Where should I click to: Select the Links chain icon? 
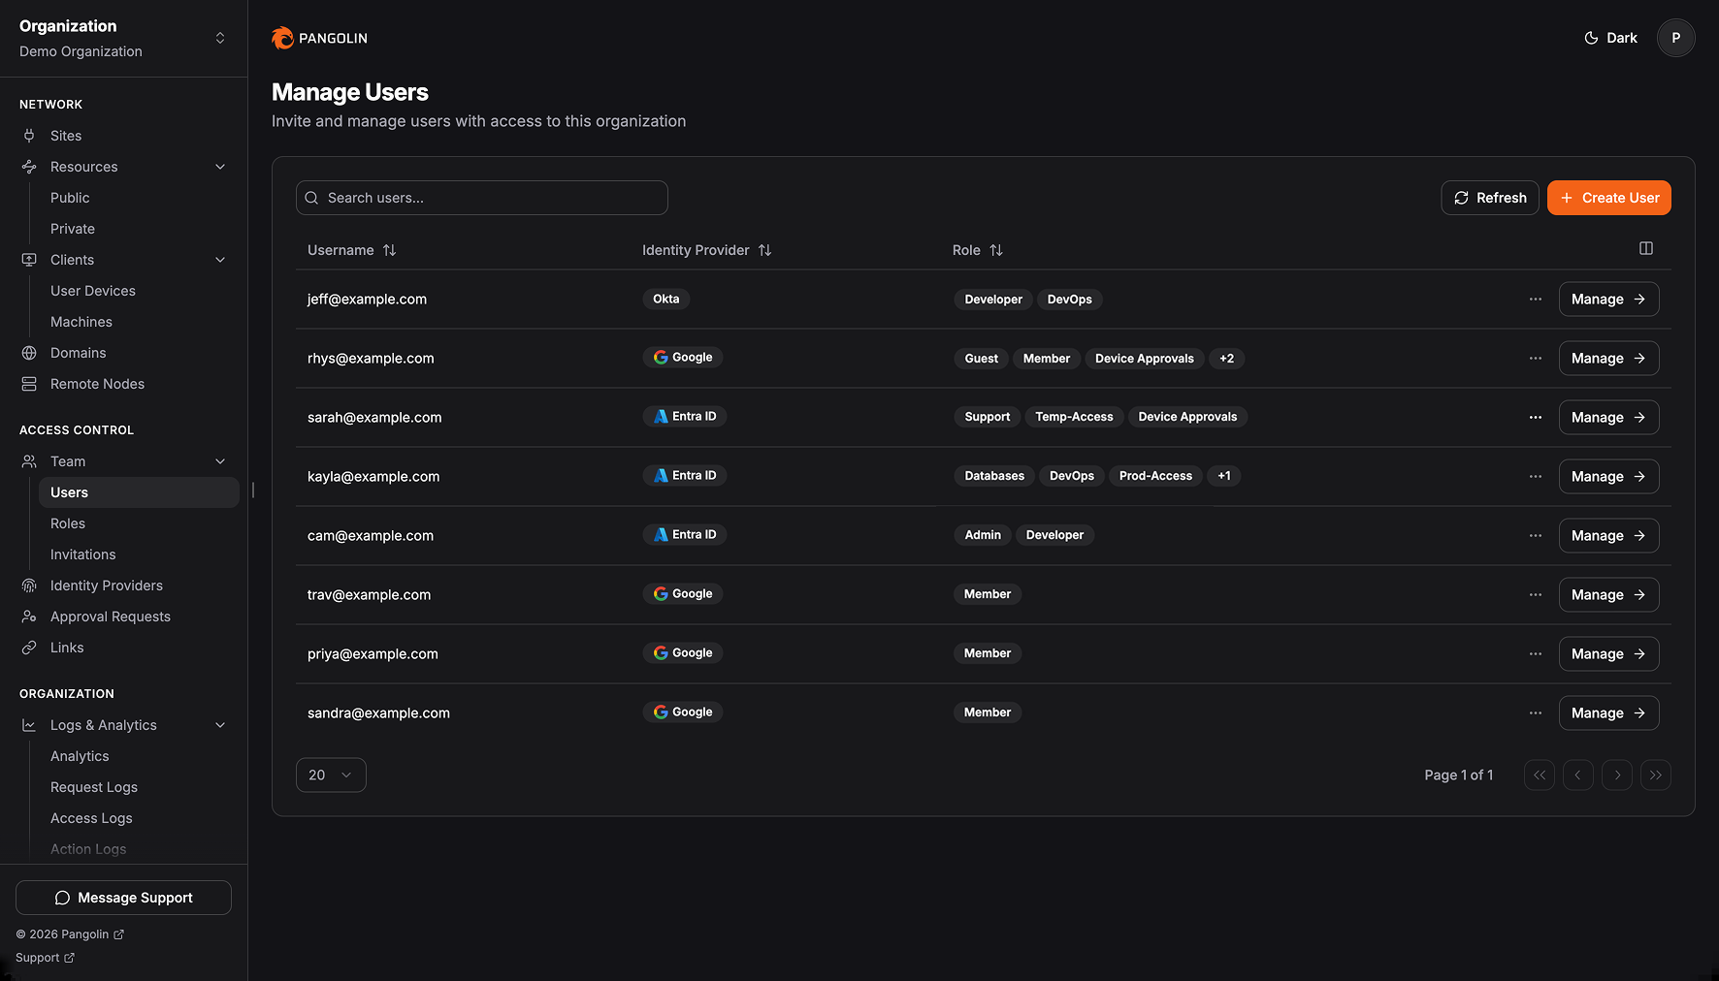click(x=28, y=647)
